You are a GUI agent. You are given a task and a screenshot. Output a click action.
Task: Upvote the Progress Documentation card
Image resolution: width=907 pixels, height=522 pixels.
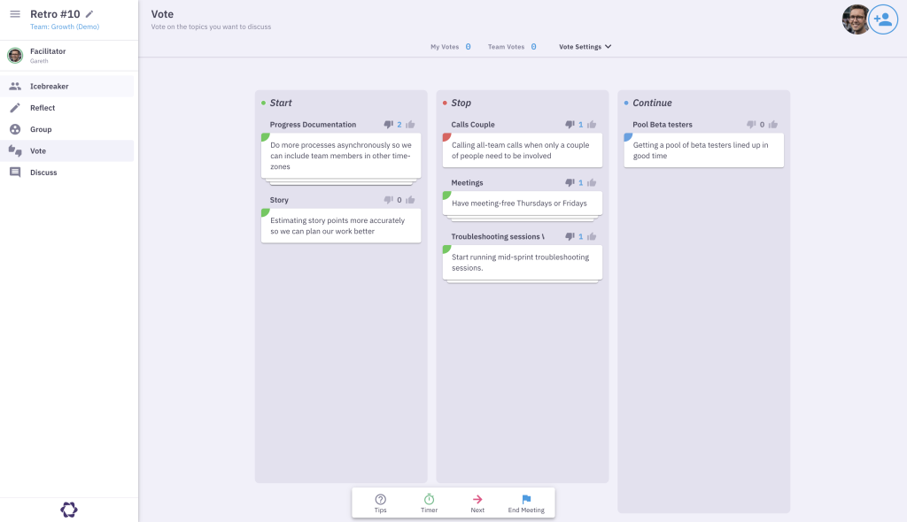(409, 124)
